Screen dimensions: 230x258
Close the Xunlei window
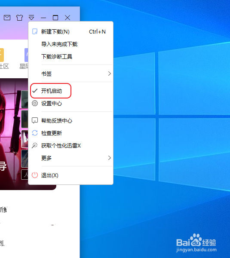coord(67,18)
